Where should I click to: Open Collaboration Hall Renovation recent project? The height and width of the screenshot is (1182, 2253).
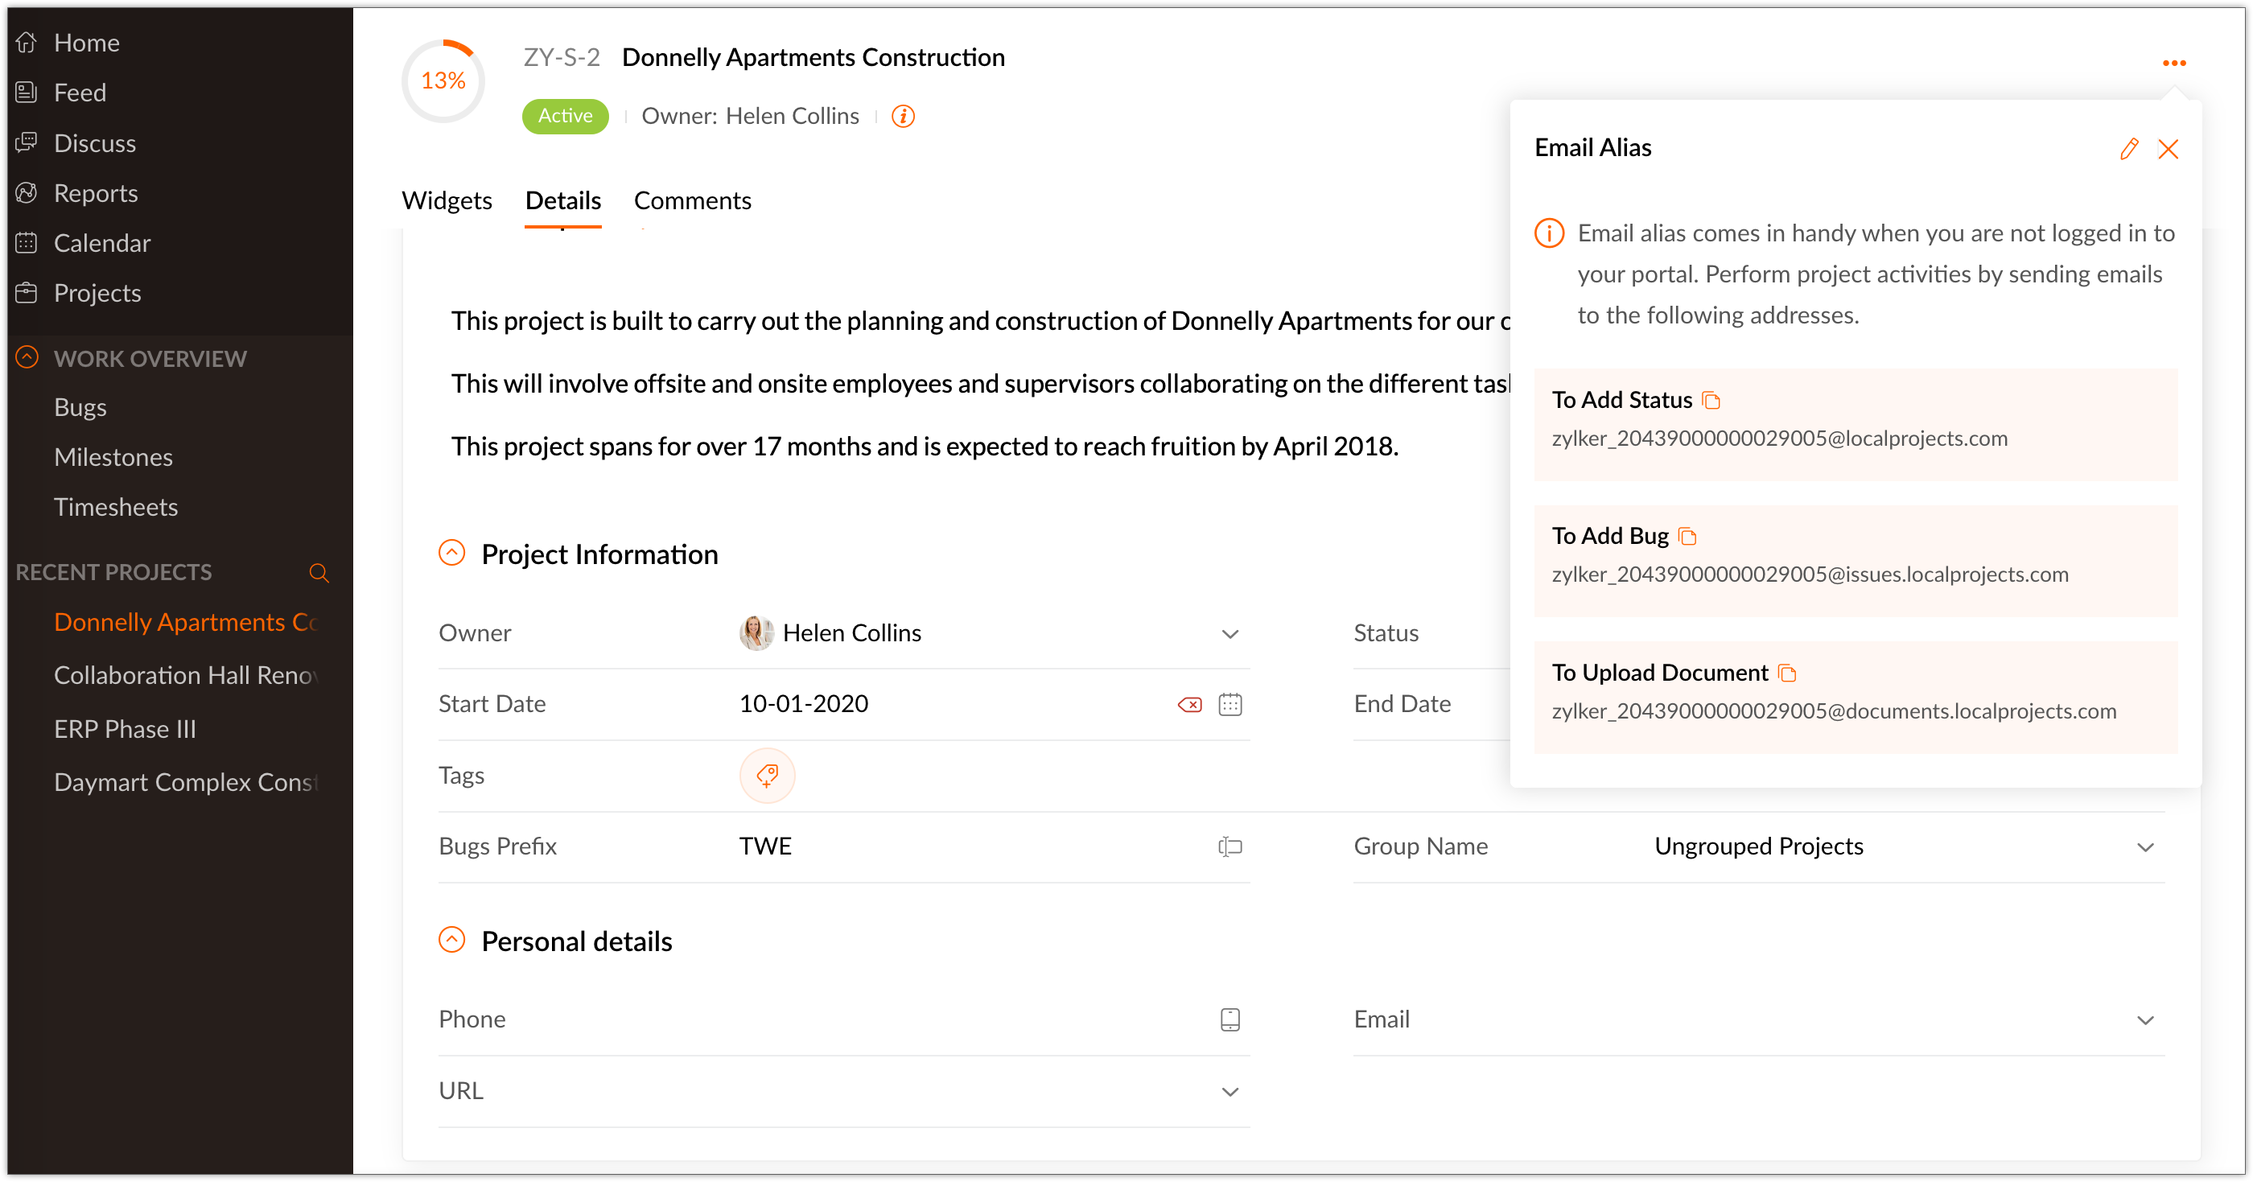click(x=185, y=675)
